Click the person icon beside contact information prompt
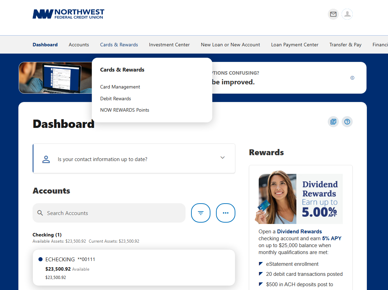 pyautogui.click(x=46, y=159)
